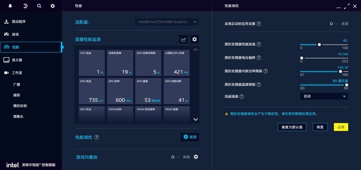Open the 广播 broadcast submenu item

click(x=17, y=85)
